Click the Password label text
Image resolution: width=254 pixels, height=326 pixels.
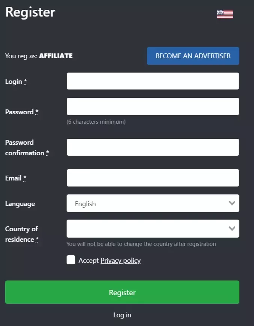pos(19,112)
